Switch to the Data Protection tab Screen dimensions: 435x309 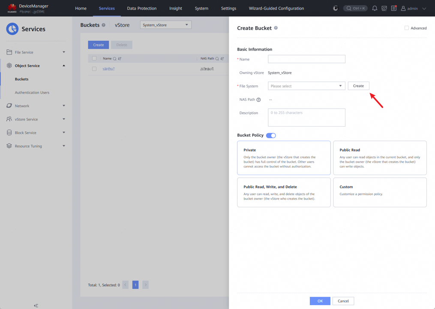click(x=141, y=8)
